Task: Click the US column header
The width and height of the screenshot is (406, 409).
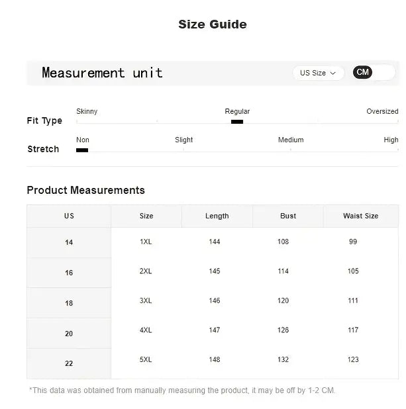Action: pyautogui.click(x=69, y=216)
